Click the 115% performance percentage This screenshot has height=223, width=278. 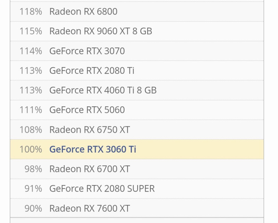pyautogui.click(x=31, y=31)
